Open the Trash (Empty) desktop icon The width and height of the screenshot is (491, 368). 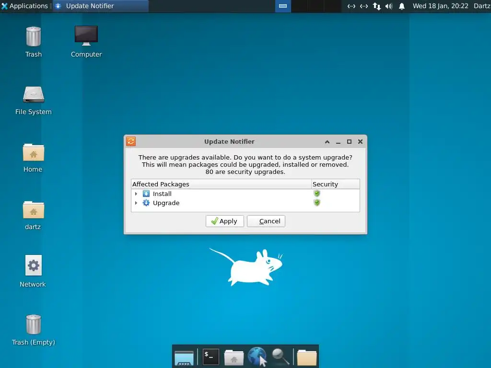[34, 324]
